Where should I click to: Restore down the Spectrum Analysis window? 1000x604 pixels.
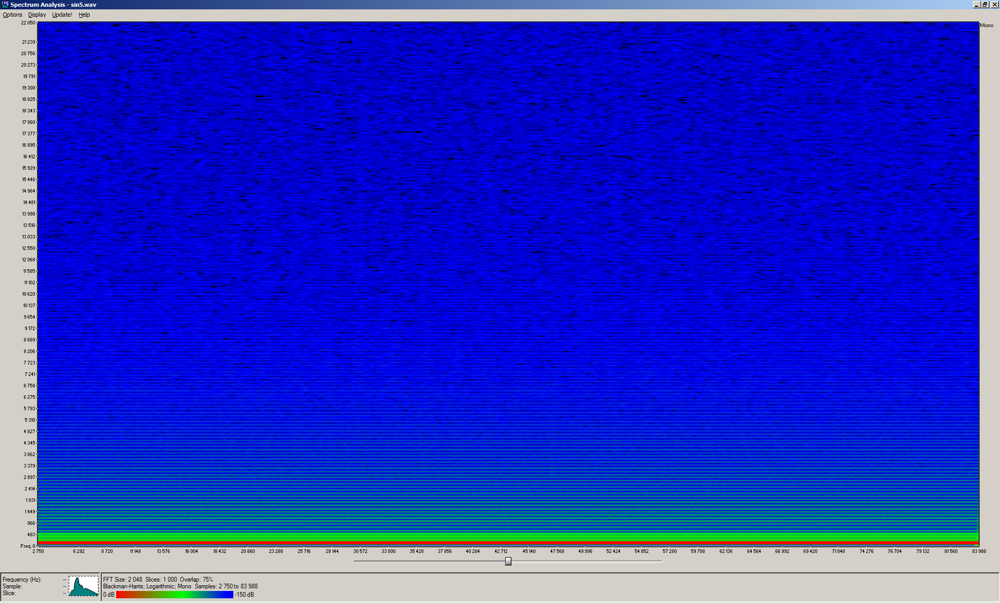pos(985,4)
